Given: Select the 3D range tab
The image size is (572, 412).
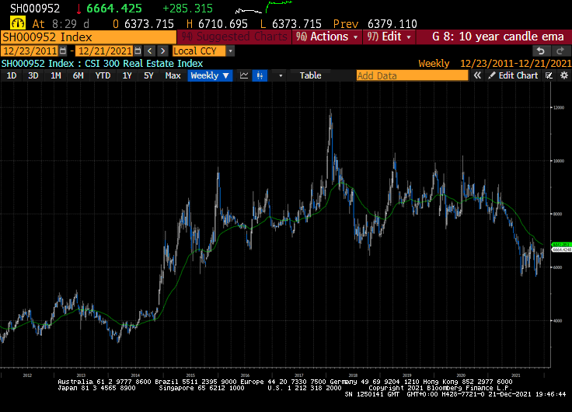Looking at the screenshot, I should click(x=33, y=75).
